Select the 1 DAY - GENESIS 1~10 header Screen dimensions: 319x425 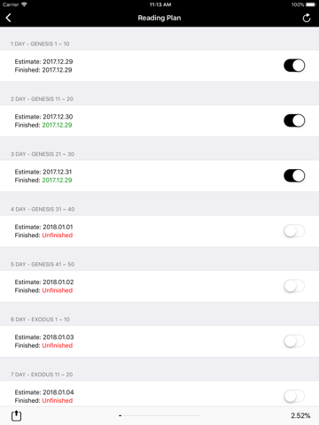tap(40, 44)
